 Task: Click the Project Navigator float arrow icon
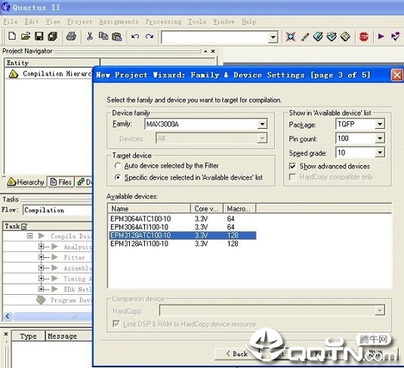click(x=205, y=51)
